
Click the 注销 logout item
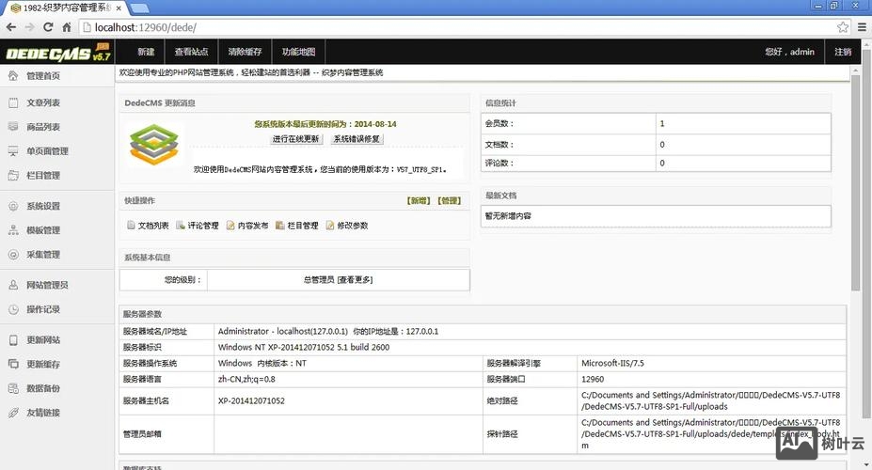point(843,52)
